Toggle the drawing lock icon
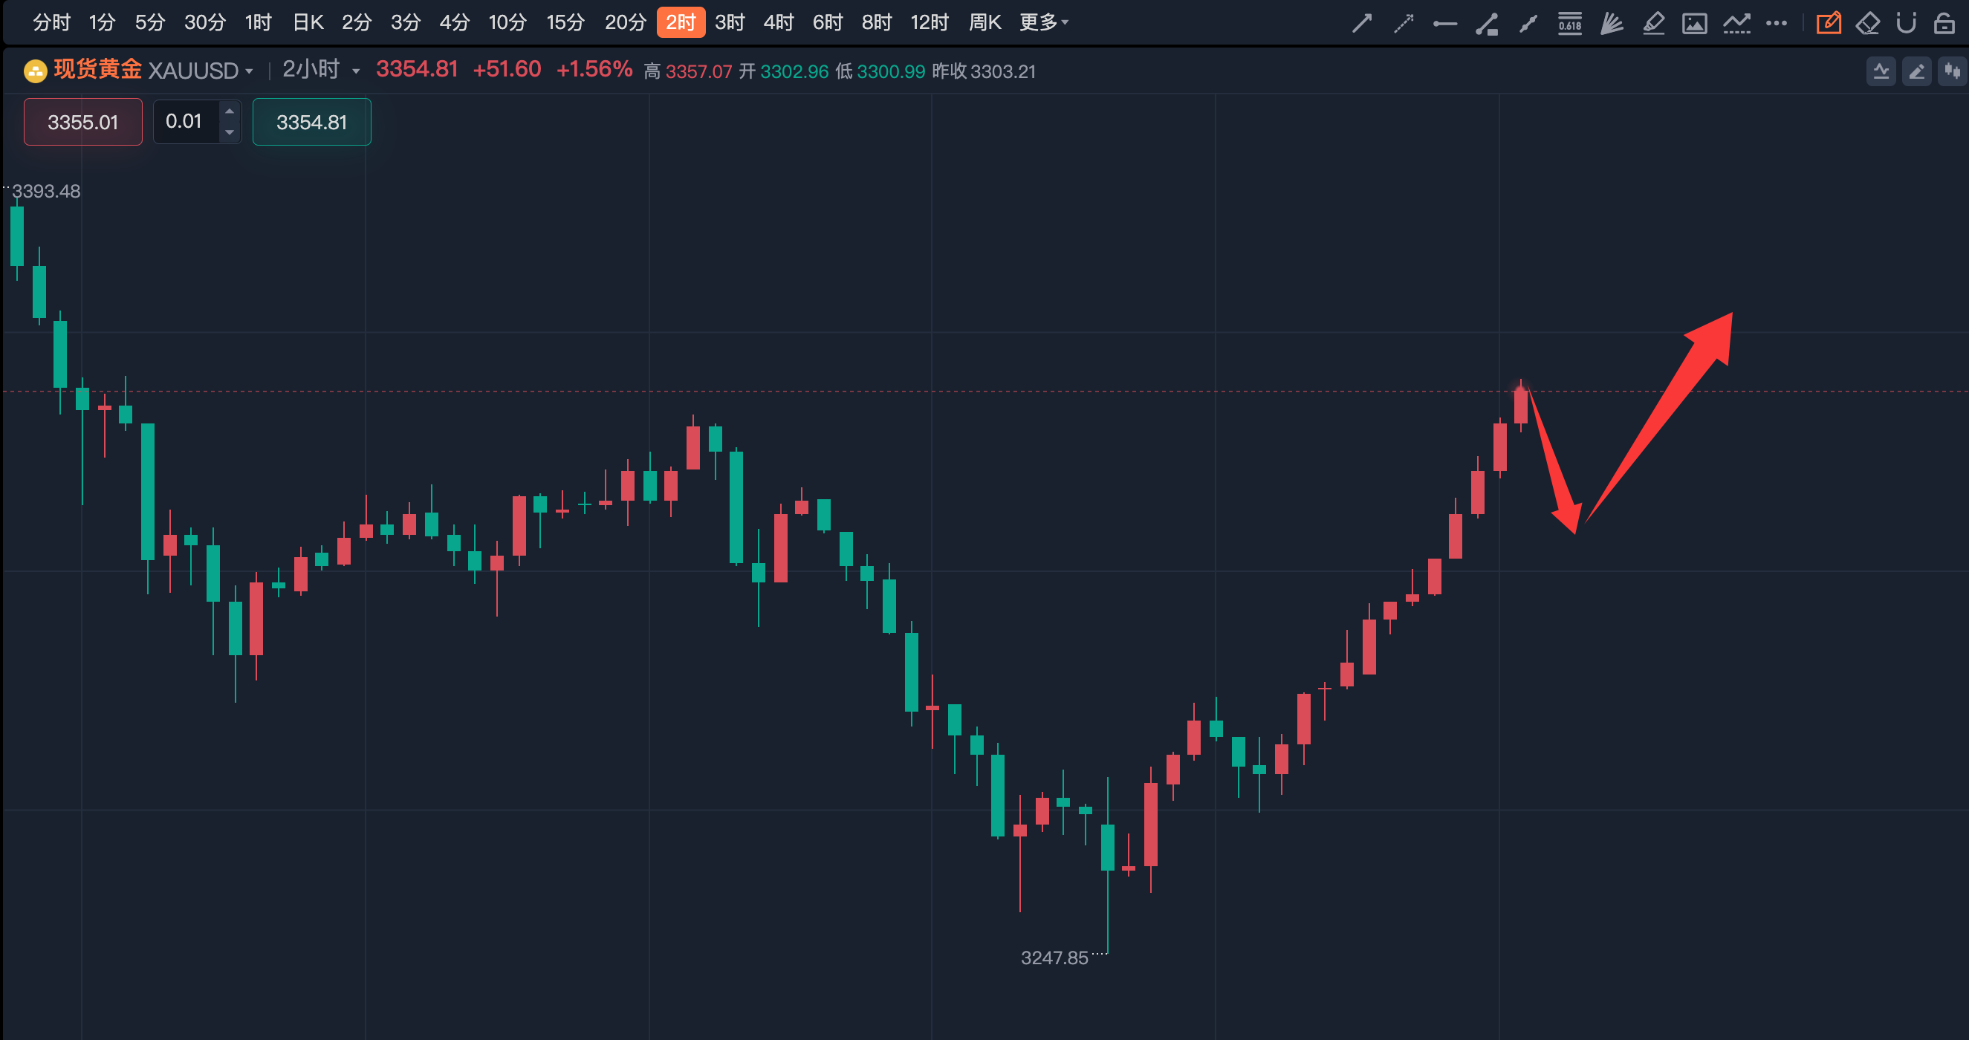This screenshot has width=1969, height=1040. tap(1944, 23)
